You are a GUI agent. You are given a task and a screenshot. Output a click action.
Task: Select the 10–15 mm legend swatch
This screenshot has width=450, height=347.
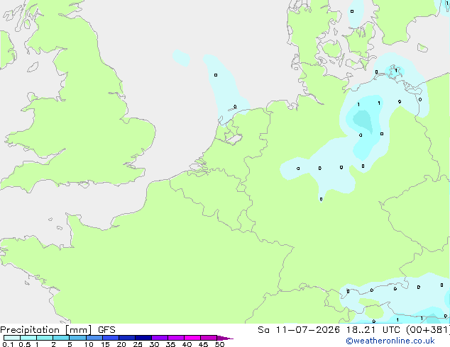(x=94, y=338)
